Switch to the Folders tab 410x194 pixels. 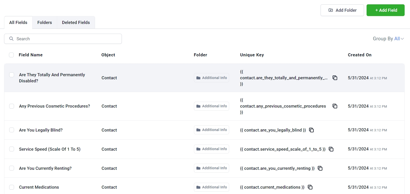click(x=44, y=22)
